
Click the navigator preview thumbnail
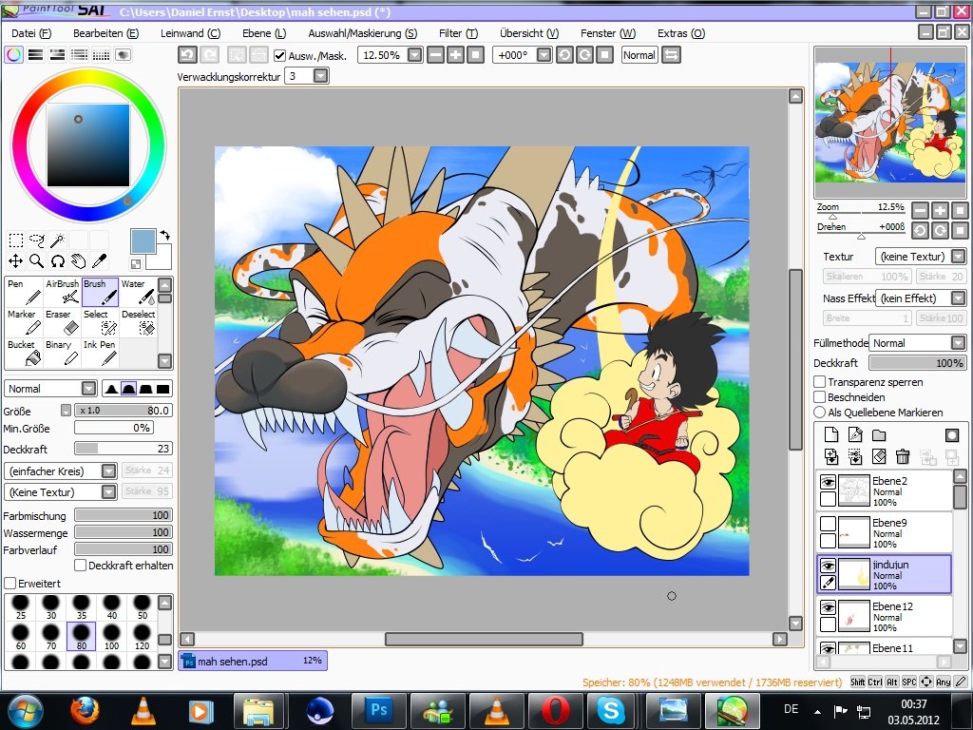pyautogui.click(x=890, y=123)
